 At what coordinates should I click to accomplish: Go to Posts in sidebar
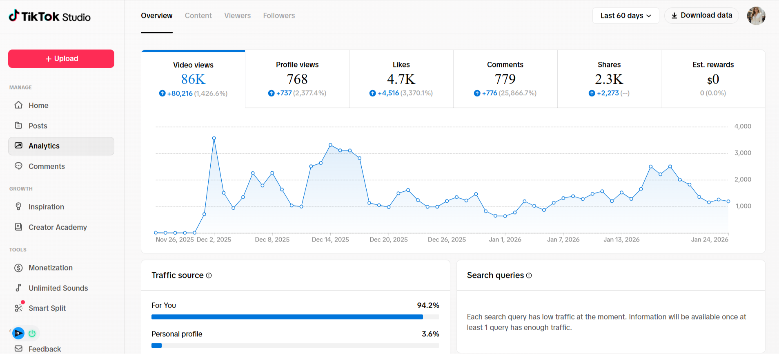click(38, 126)
